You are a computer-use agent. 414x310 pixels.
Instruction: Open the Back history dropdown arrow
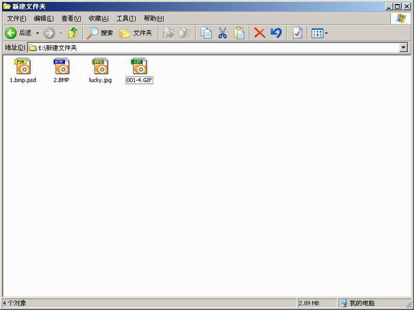click(38, 33)
